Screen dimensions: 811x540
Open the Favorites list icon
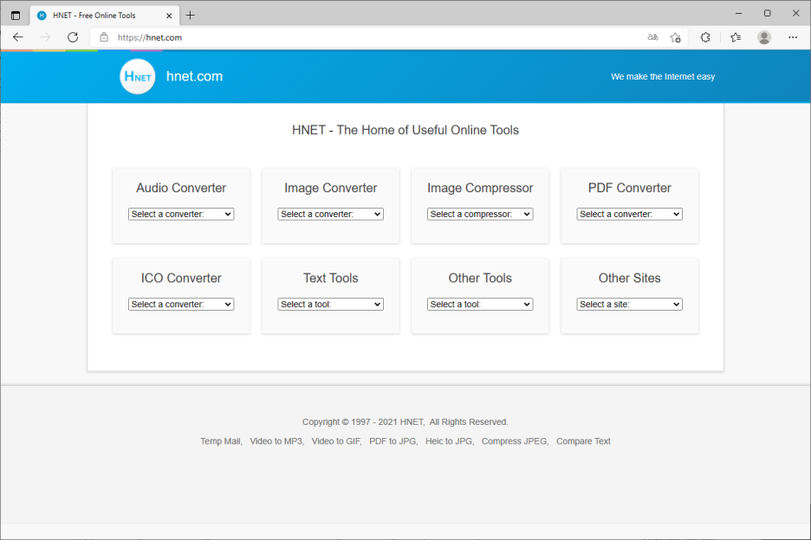pos(736,37)
